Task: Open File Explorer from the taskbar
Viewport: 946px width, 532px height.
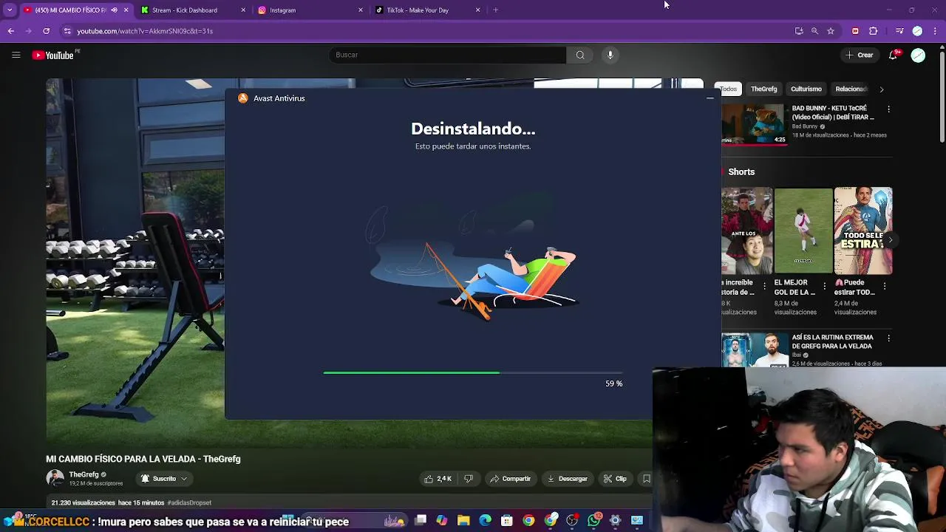Action: 463,521
